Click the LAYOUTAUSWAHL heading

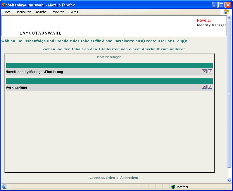[x=40, y=33]
